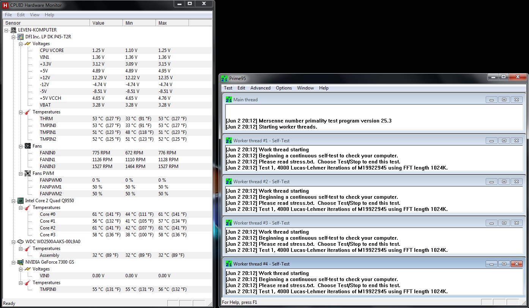
Task: Click the Min column header
Action: pyautogui.click(x=140, y=23)
